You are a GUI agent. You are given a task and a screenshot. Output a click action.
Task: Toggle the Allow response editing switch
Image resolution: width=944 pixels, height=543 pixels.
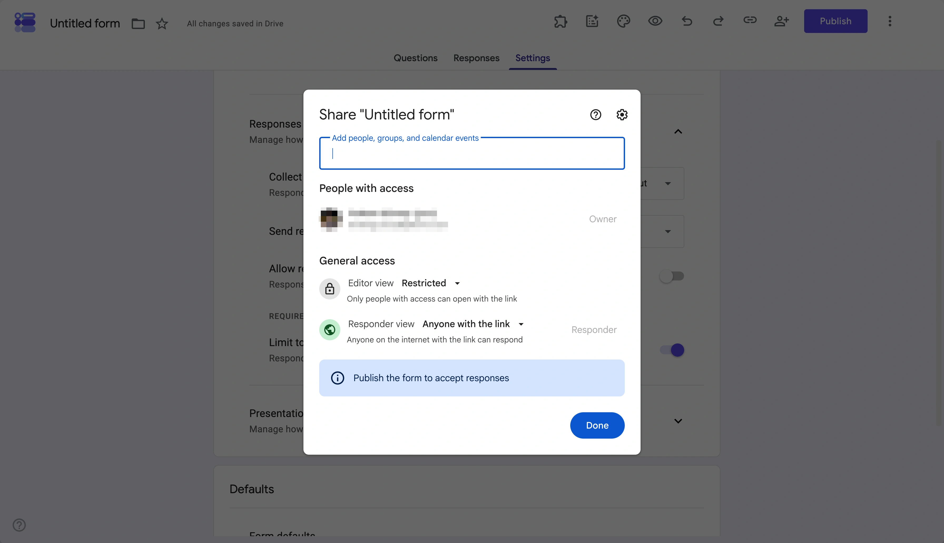pos(672,276)
